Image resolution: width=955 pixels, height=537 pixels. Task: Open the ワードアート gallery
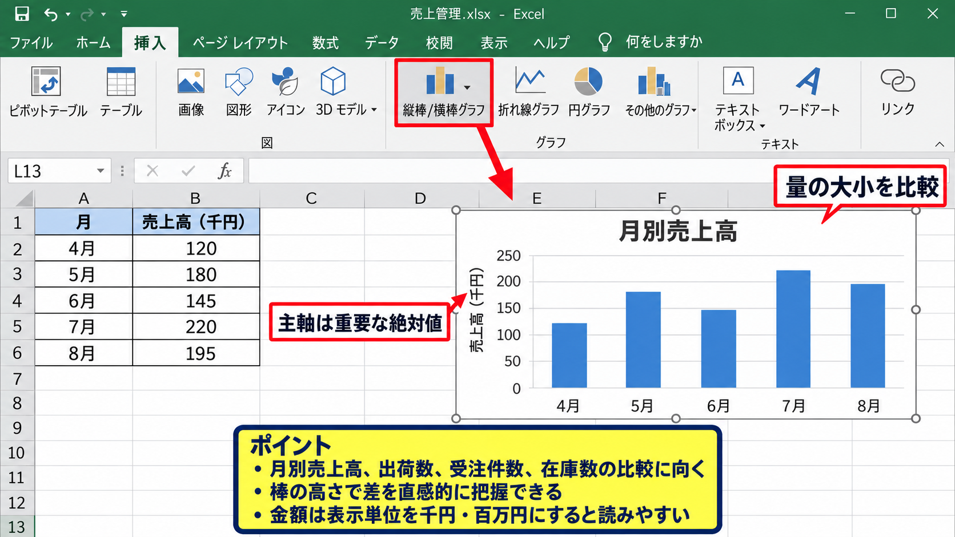pos(809,92)
